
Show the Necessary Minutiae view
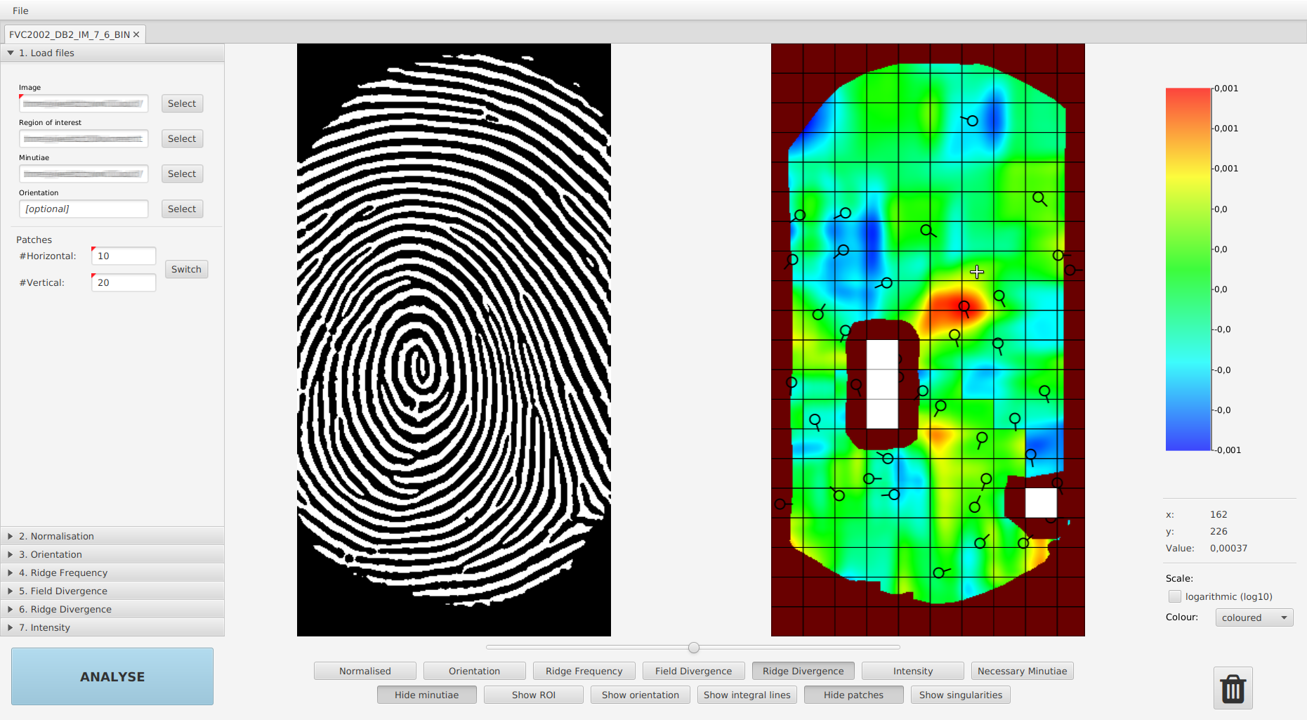pos(1023,671)
